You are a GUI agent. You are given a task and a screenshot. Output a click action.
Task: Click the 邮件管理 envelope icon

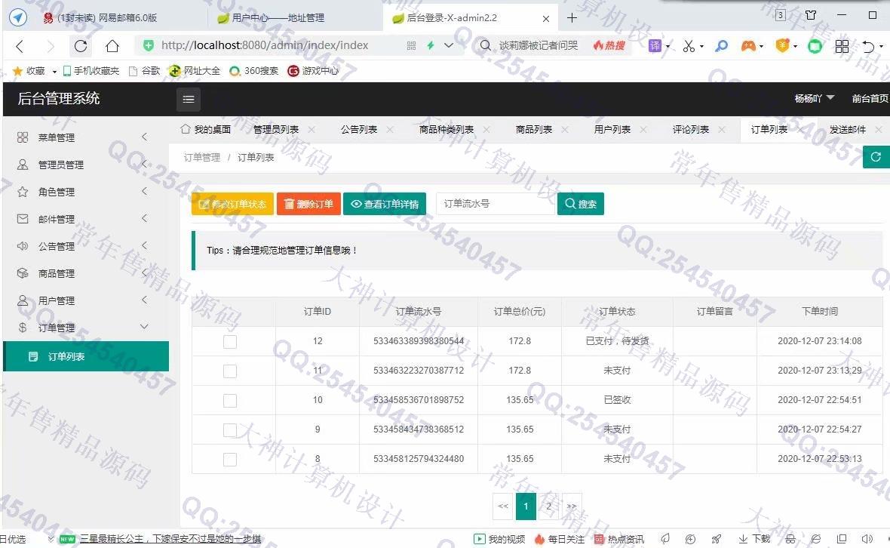[x=23, y=219]
